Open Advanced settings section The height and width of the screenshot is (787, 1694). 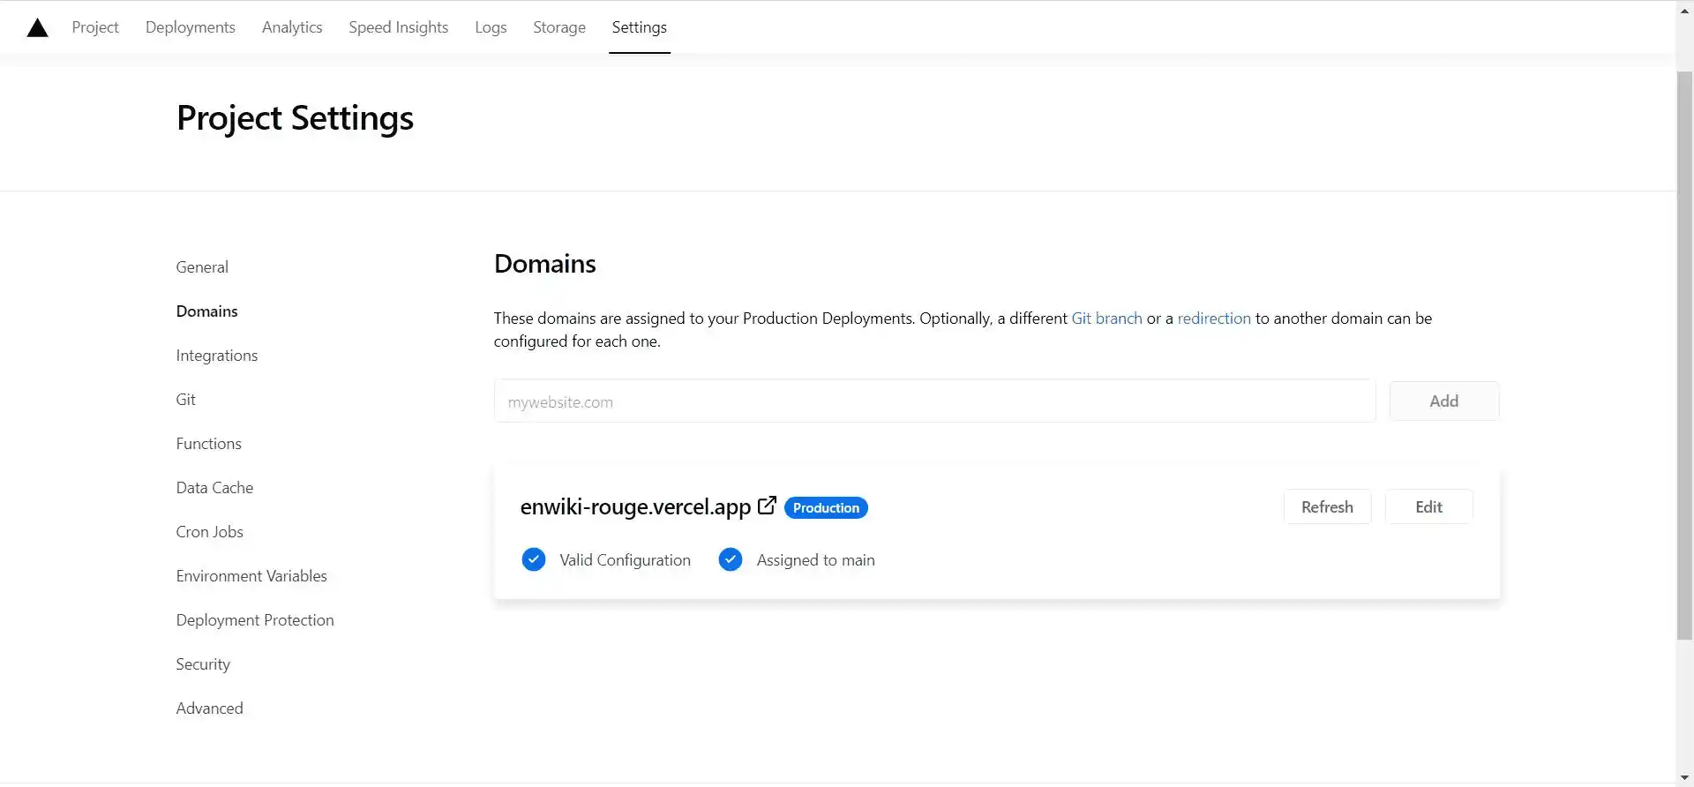[209, 708]
